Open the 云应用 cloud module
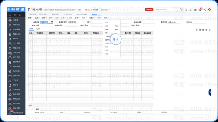218x122 pixels. tap(15, 80)
